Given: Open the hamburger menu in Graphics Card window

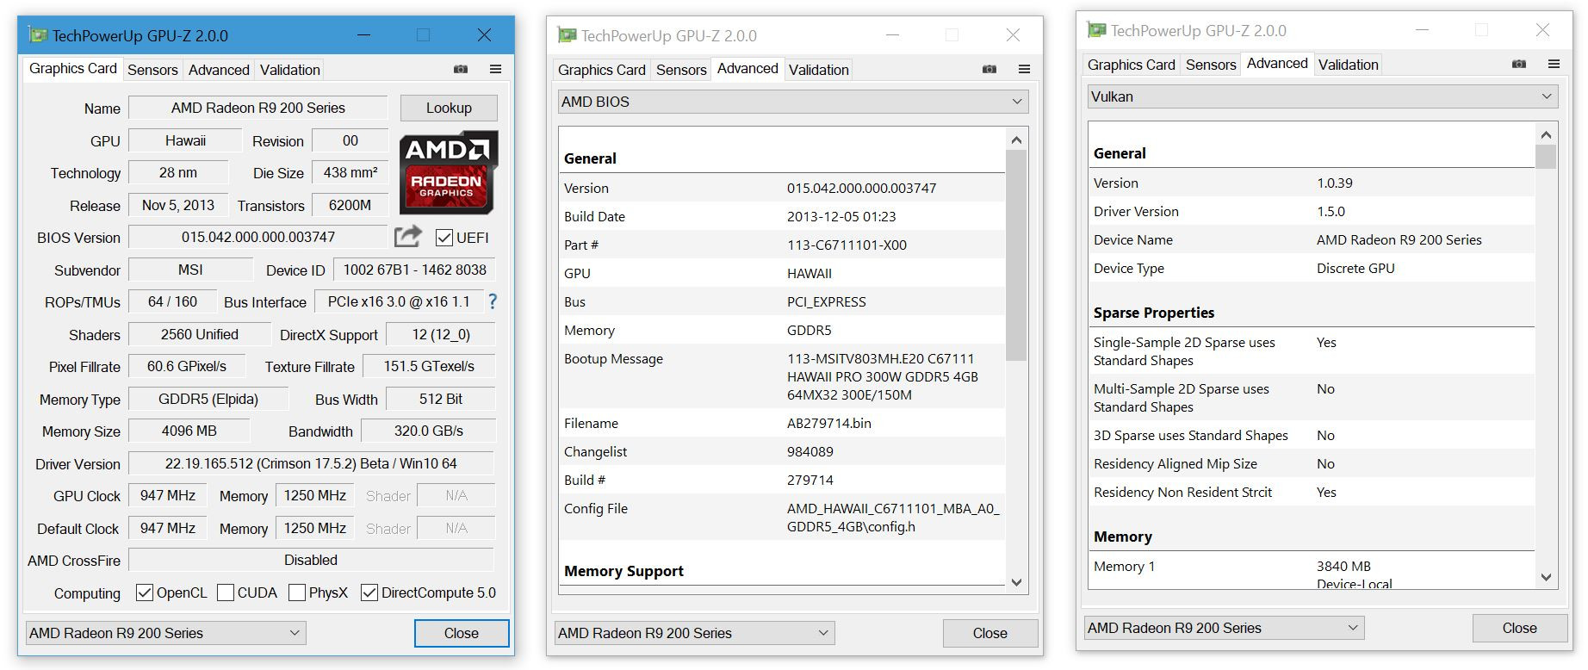Looking at the screenshot, I should point(495,69).
